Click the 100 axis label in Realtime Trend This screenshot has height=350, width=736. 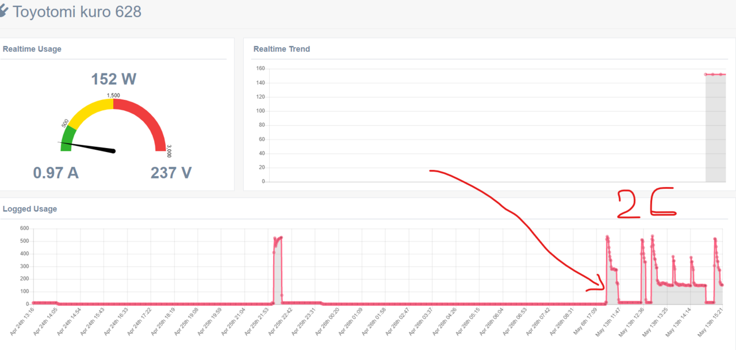(x=260, y=111)
